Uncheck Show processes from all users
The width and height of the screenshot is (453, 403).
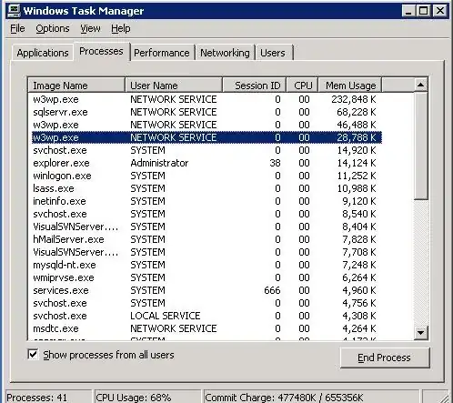[33, 354]
